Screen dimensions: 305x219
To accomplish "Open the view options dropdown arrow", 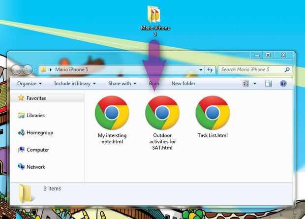I will coord(255,84).
